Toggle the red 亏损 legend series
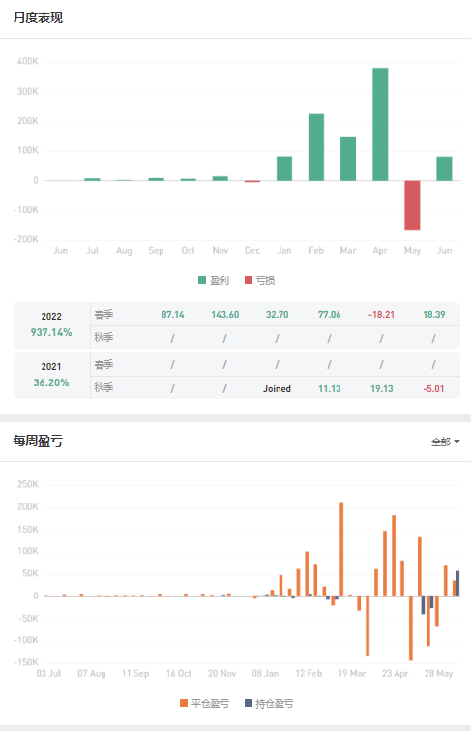 coord(259,280)
